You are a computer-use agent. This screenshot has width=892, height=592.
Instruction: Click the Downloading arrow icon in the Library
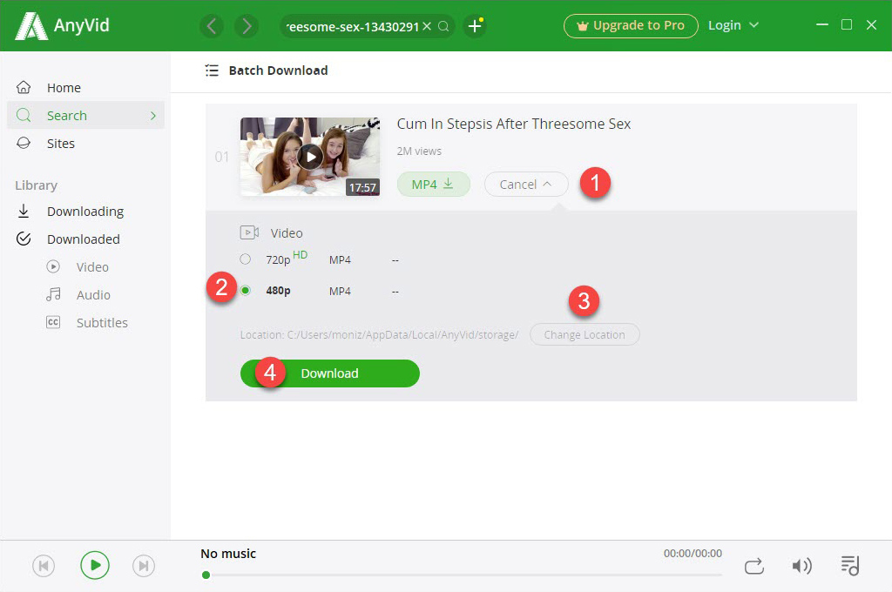pyautogui.click(x=24, y=211)
